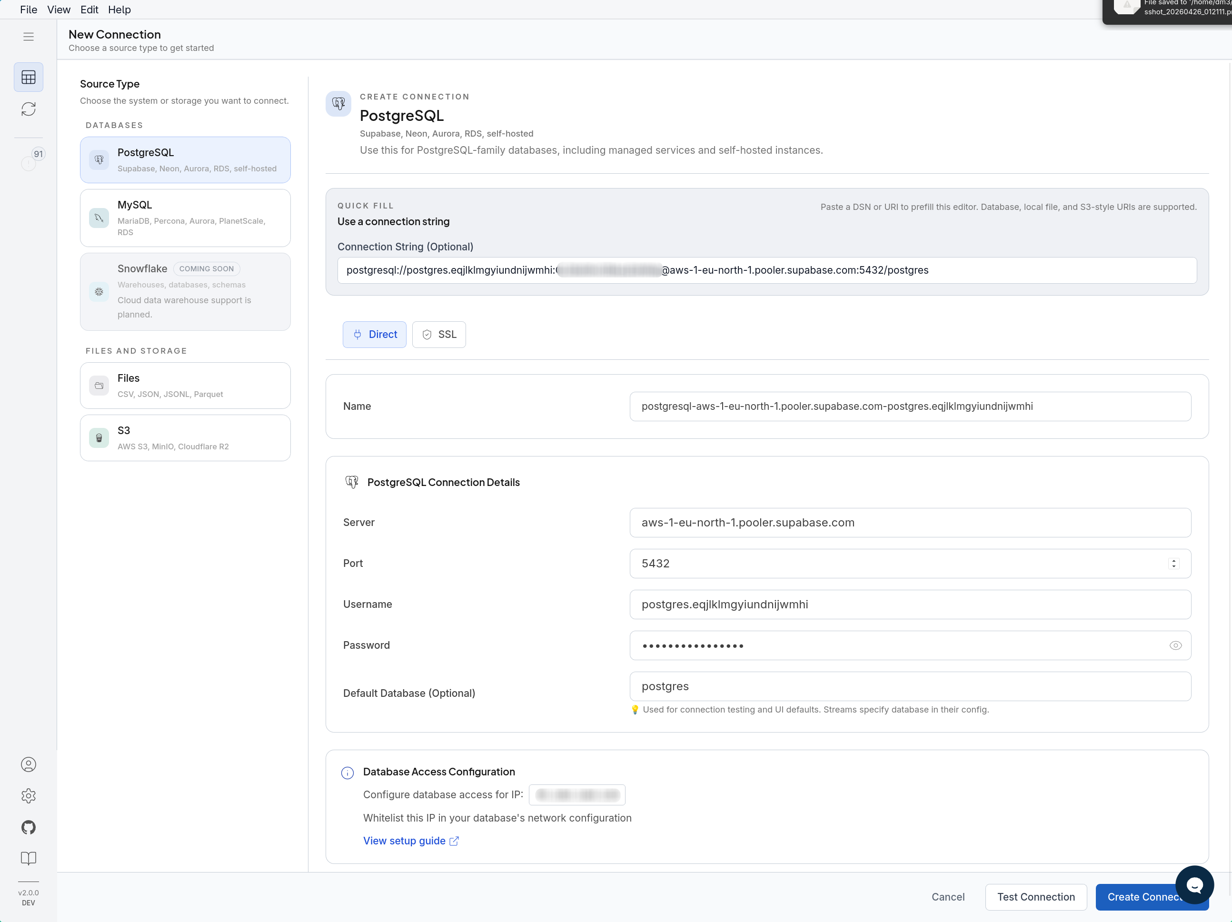Open the File menu
The image size is (1232, 922).
29,10
